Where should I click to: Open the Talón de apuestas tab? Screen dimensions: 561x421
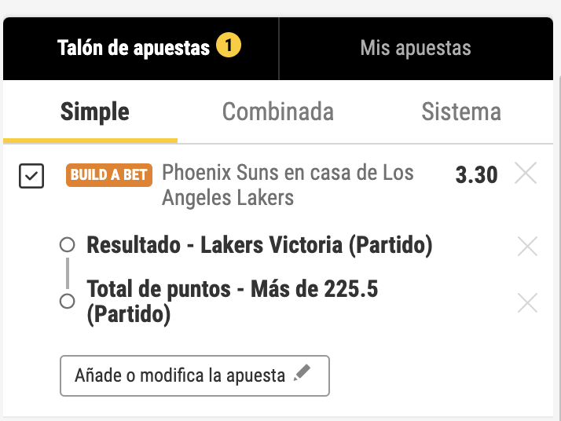coord(134,49)
